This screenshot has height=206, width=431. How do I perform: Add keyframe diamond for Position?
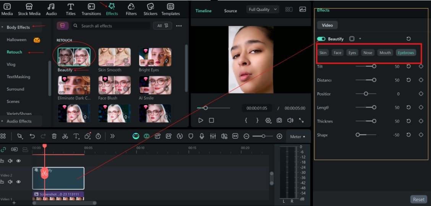[421, 93]
